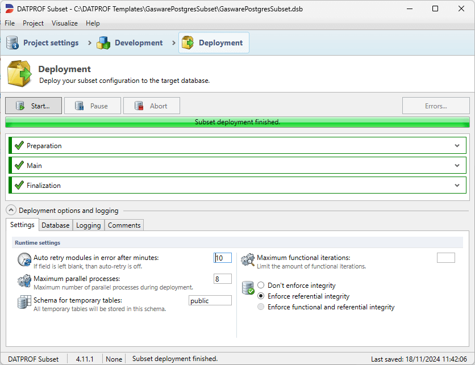
Task: Click the Development cubes icon in breadcrumb
Action: (x=104, y=42)
